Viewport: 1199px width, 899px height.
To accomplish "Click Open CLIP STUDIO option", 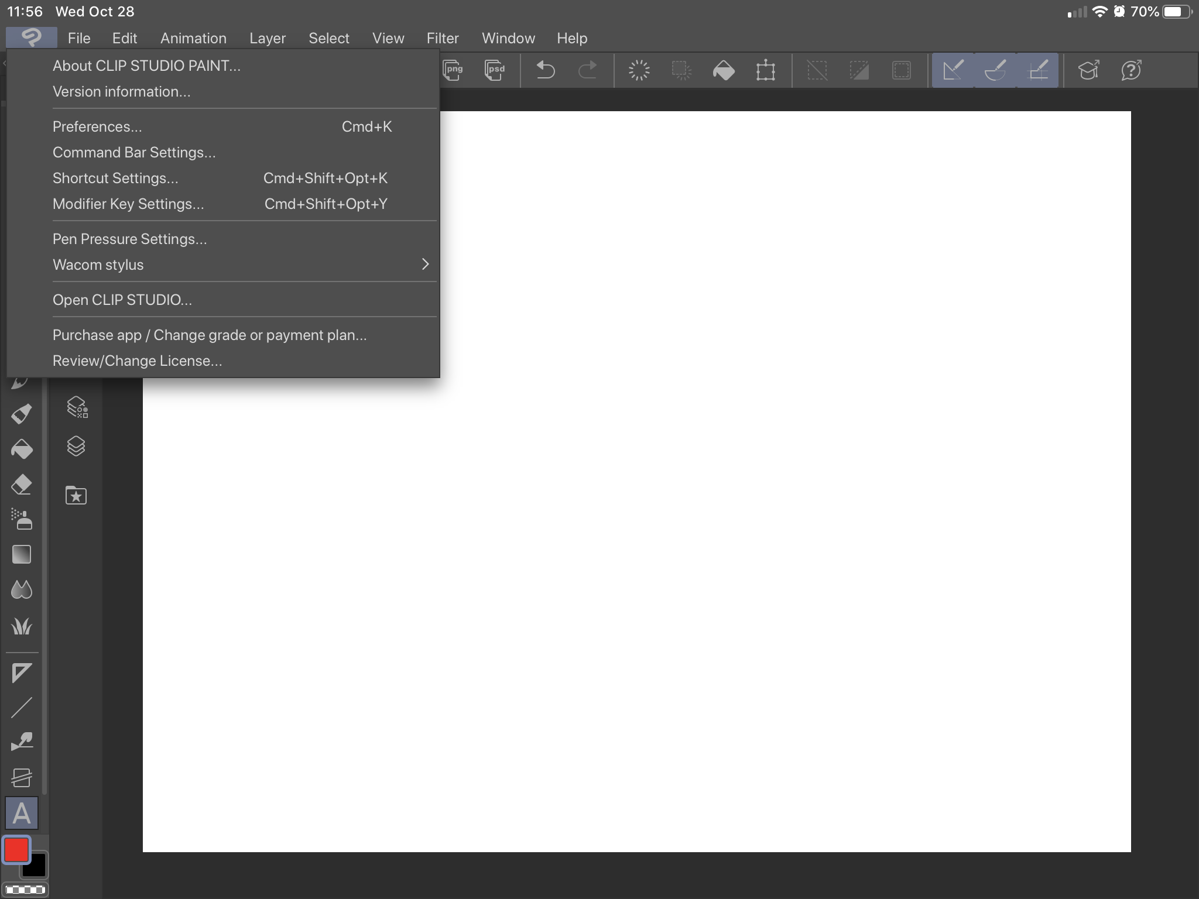I will tap(122, 299).
